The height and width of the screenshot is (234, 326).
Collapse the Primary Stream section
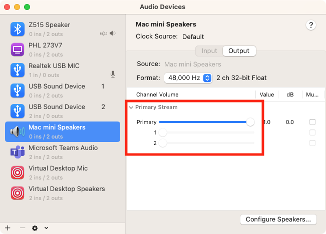click(x=131, y=107)
